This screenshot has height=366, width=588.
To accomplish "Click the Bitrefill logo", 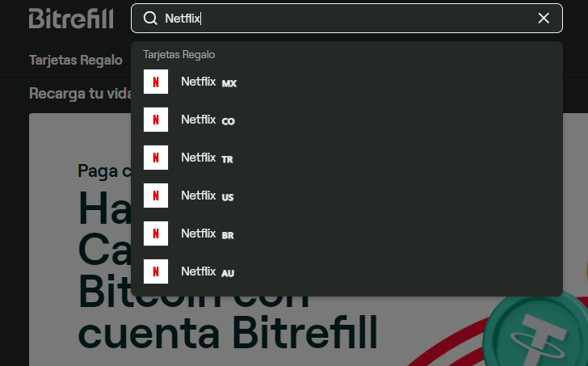I will [x=71, y=19].
